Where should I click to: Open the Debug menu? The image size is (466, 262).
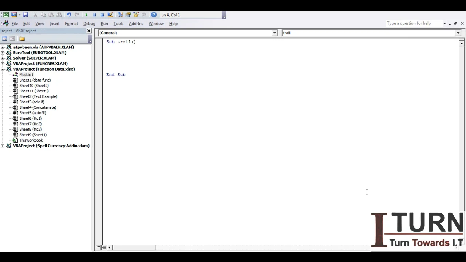click(x=89, y=24)
